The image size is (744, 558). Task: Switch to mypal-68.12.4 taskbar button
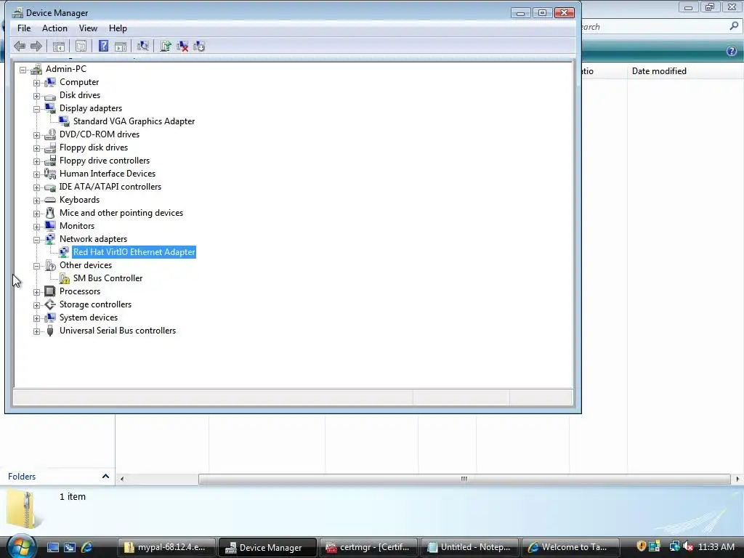pyautogui.click(x=166, y=547)
